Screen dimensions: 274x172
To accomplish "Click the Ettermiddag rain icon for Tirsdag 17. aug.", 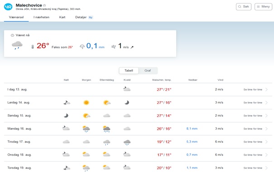I will point(107,142).
